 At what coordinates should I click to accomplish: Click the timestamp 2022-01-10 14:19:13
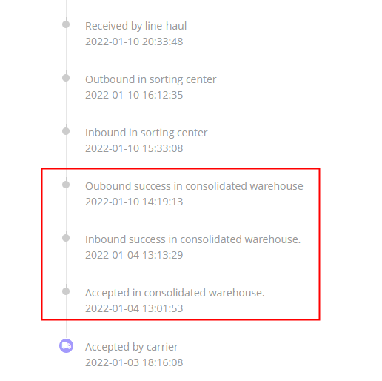coord(134,202)
